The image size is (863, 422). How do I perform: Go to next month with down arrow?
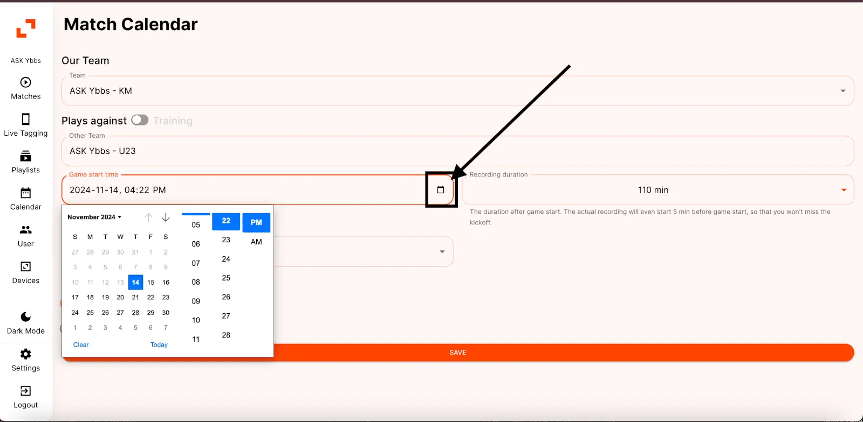pos(166,217)
